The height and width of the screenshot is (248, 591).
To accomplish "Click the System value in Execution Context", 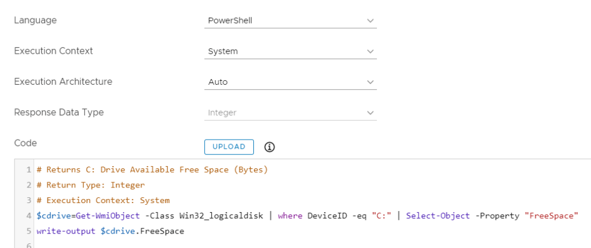I will click(223, 51).
